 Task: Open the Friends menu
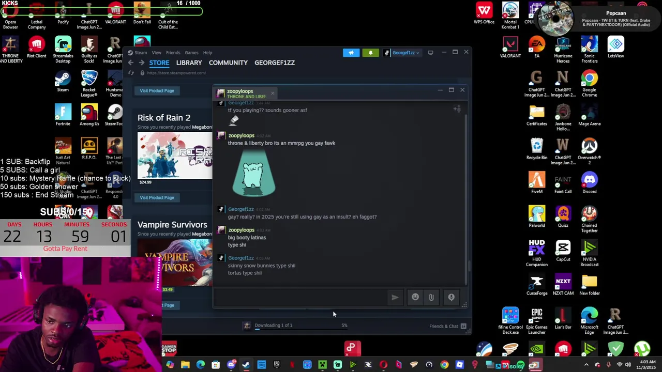[173, 53]
